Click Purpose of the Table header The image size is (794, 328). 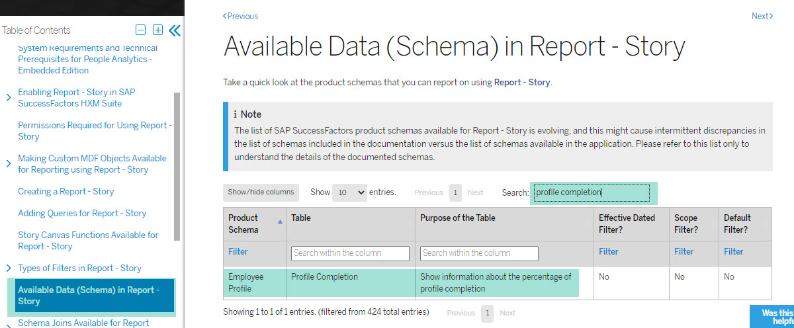click(504, 224)
